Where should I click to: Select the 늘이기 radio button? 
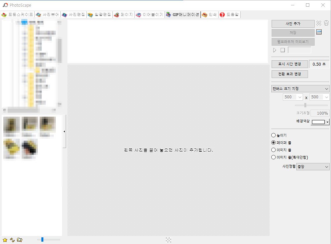[x=273, y=135]
